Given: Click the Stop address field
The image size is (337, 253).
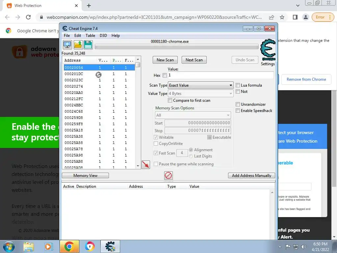Looking at the screenshot, I should pos(198,130).
